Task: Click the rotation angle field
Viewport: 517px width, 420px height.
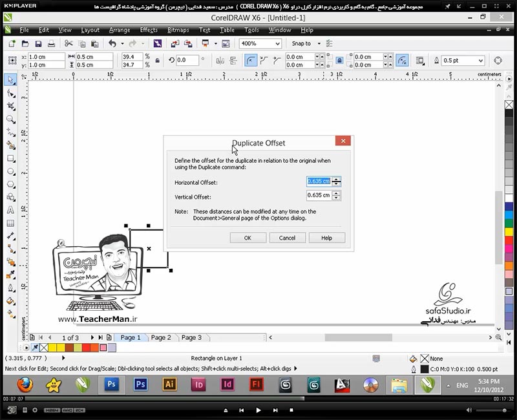Action: tap(187, 60)
